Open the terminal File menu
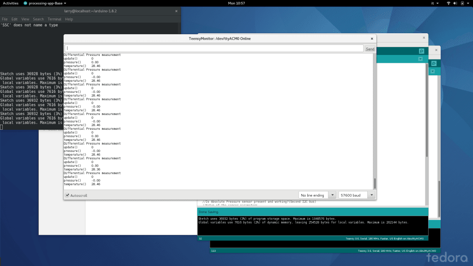 click(5, 19)
